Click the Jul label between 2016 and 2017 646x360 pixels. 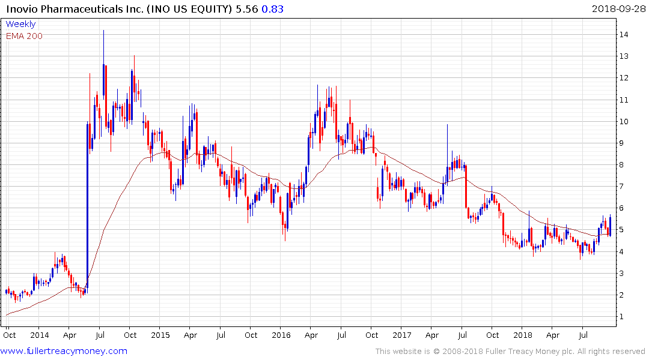click(341, 335)
